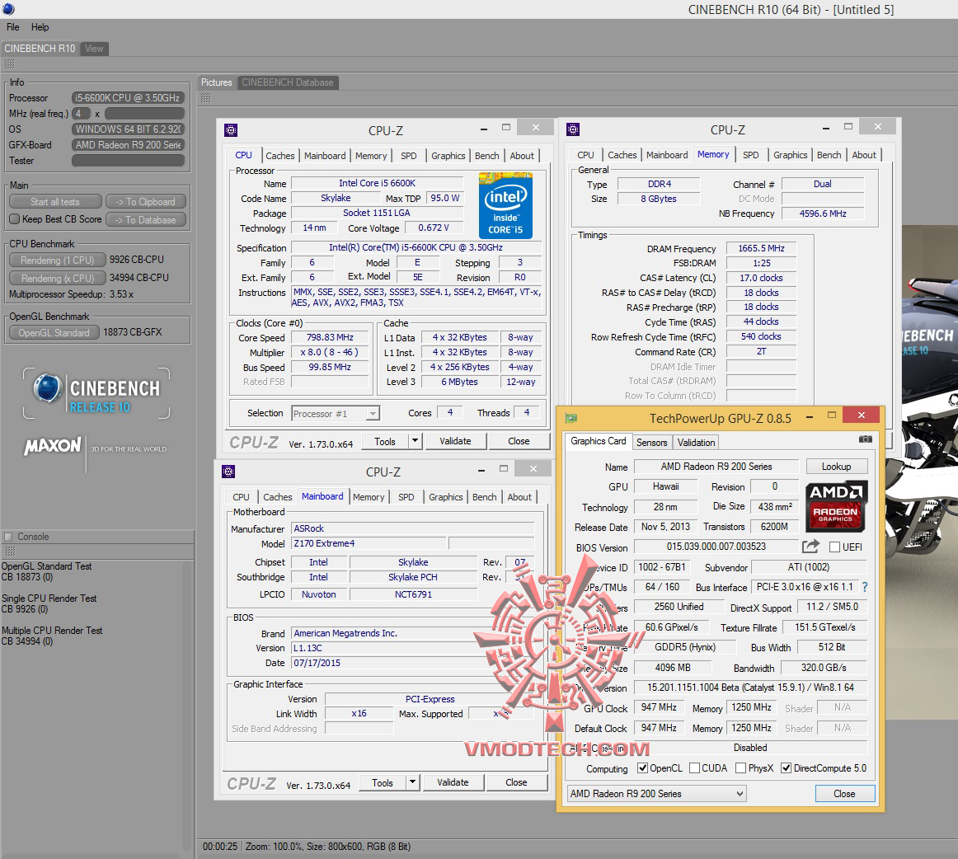Open the AMD Radeon R9 200 Series card dropdown

[657, 794]
